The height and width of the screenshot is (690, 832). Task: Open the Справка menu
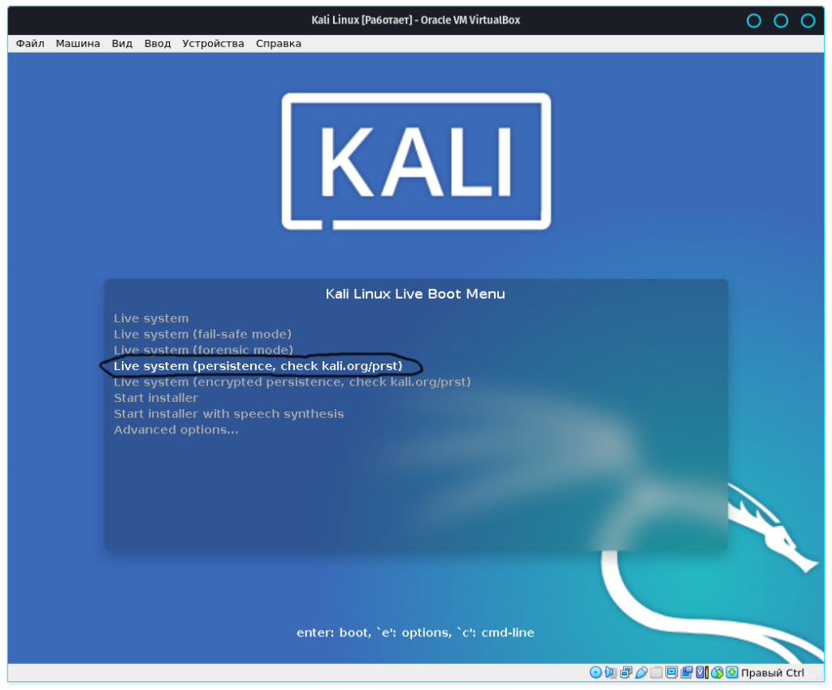278,44
